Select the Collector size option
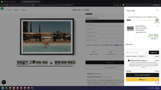Screen dimensions: 161x90 pyautogui.click(x=105, y=40)
